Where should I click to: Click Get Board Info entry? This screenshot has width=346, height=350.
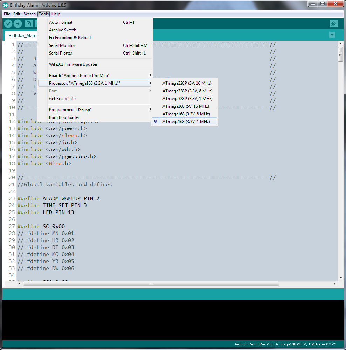click(x=62, y=99)
